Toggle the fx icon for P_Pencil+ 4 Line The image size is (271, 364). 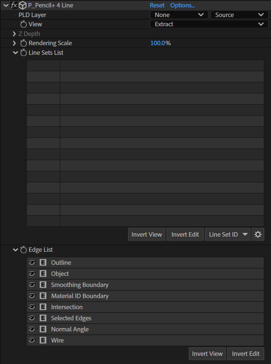tap(14, 5)
